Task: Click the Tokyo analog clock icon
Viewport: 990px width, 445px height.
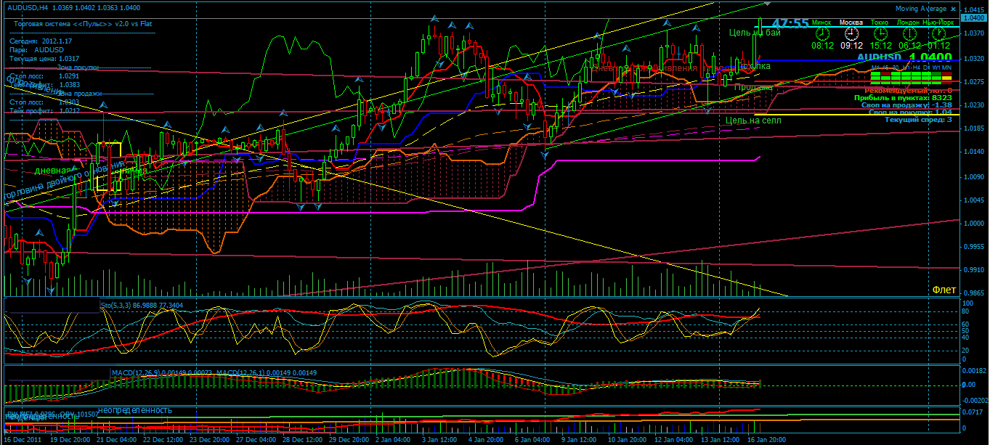Action: (x=880, y=33)
